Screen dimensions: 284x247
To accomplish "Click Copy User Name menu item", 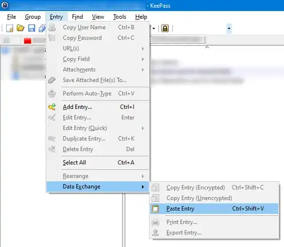I will click(98, 27).
